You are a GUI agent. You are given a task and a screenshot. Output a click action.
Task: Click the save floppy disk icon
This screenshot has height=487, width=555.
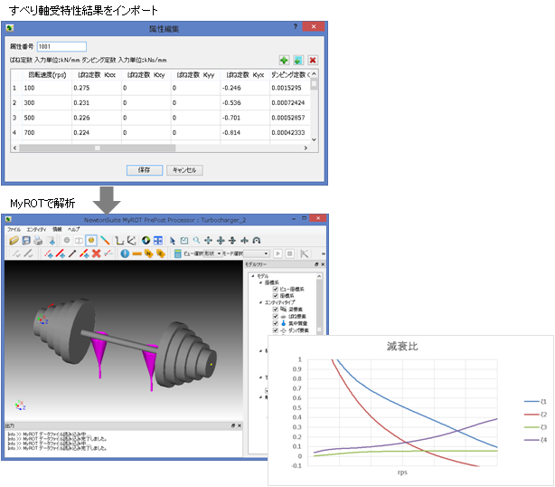(x=26, y=241)
